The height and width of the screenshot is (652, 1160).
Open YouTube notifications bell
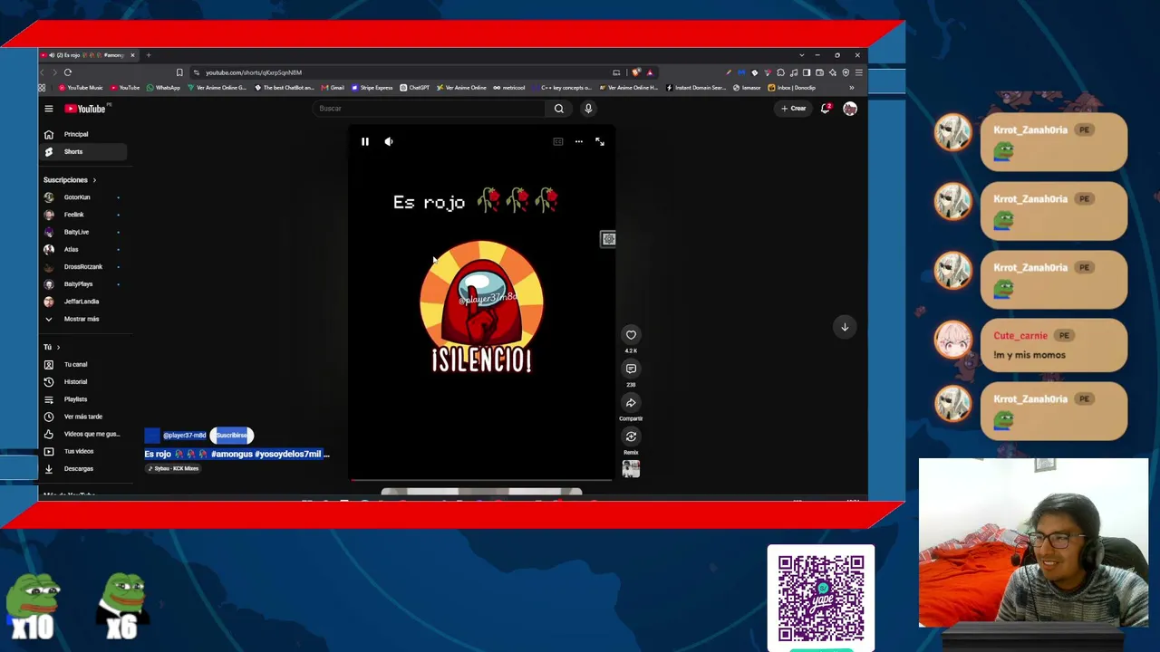click(826, 109)
